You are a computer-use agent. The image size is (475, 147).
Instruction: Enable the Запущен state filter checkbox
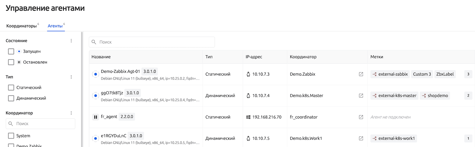pyautogui.click(x=11, y=51)
